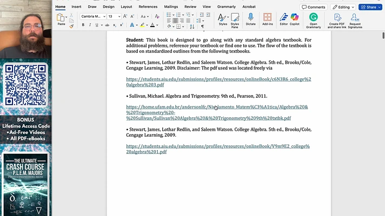Open the Styles Pane
This screenshot has height=216, width=385.
click(x=235, y=21)
